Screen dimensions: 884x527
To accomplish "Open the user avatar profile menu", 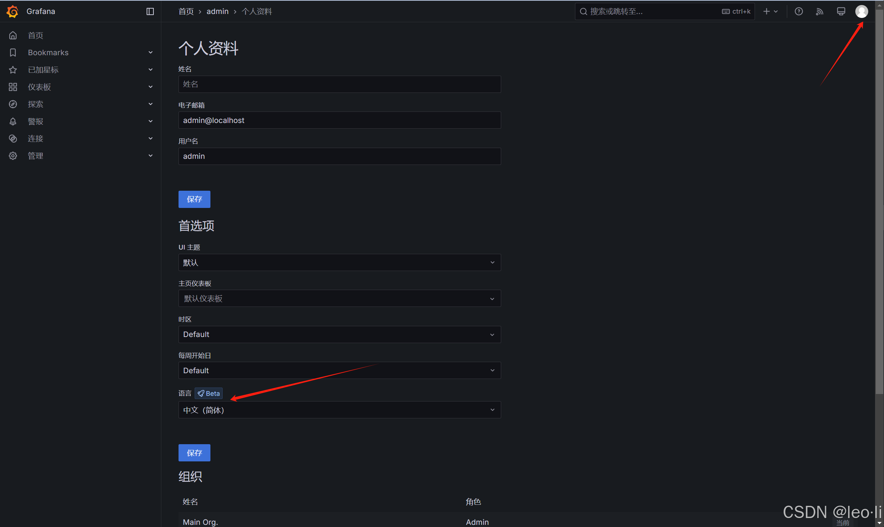I will tap(861, 11).
